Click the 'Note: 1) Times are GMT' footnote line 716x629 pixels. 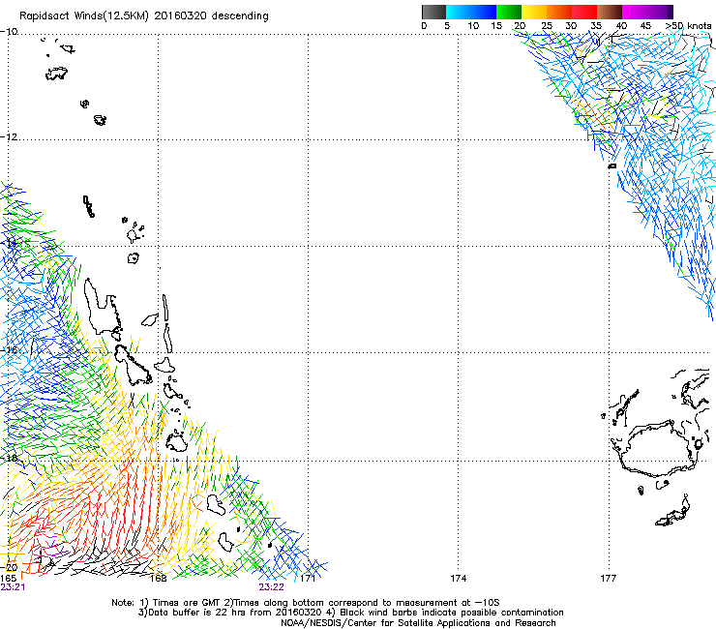[306, 603]
